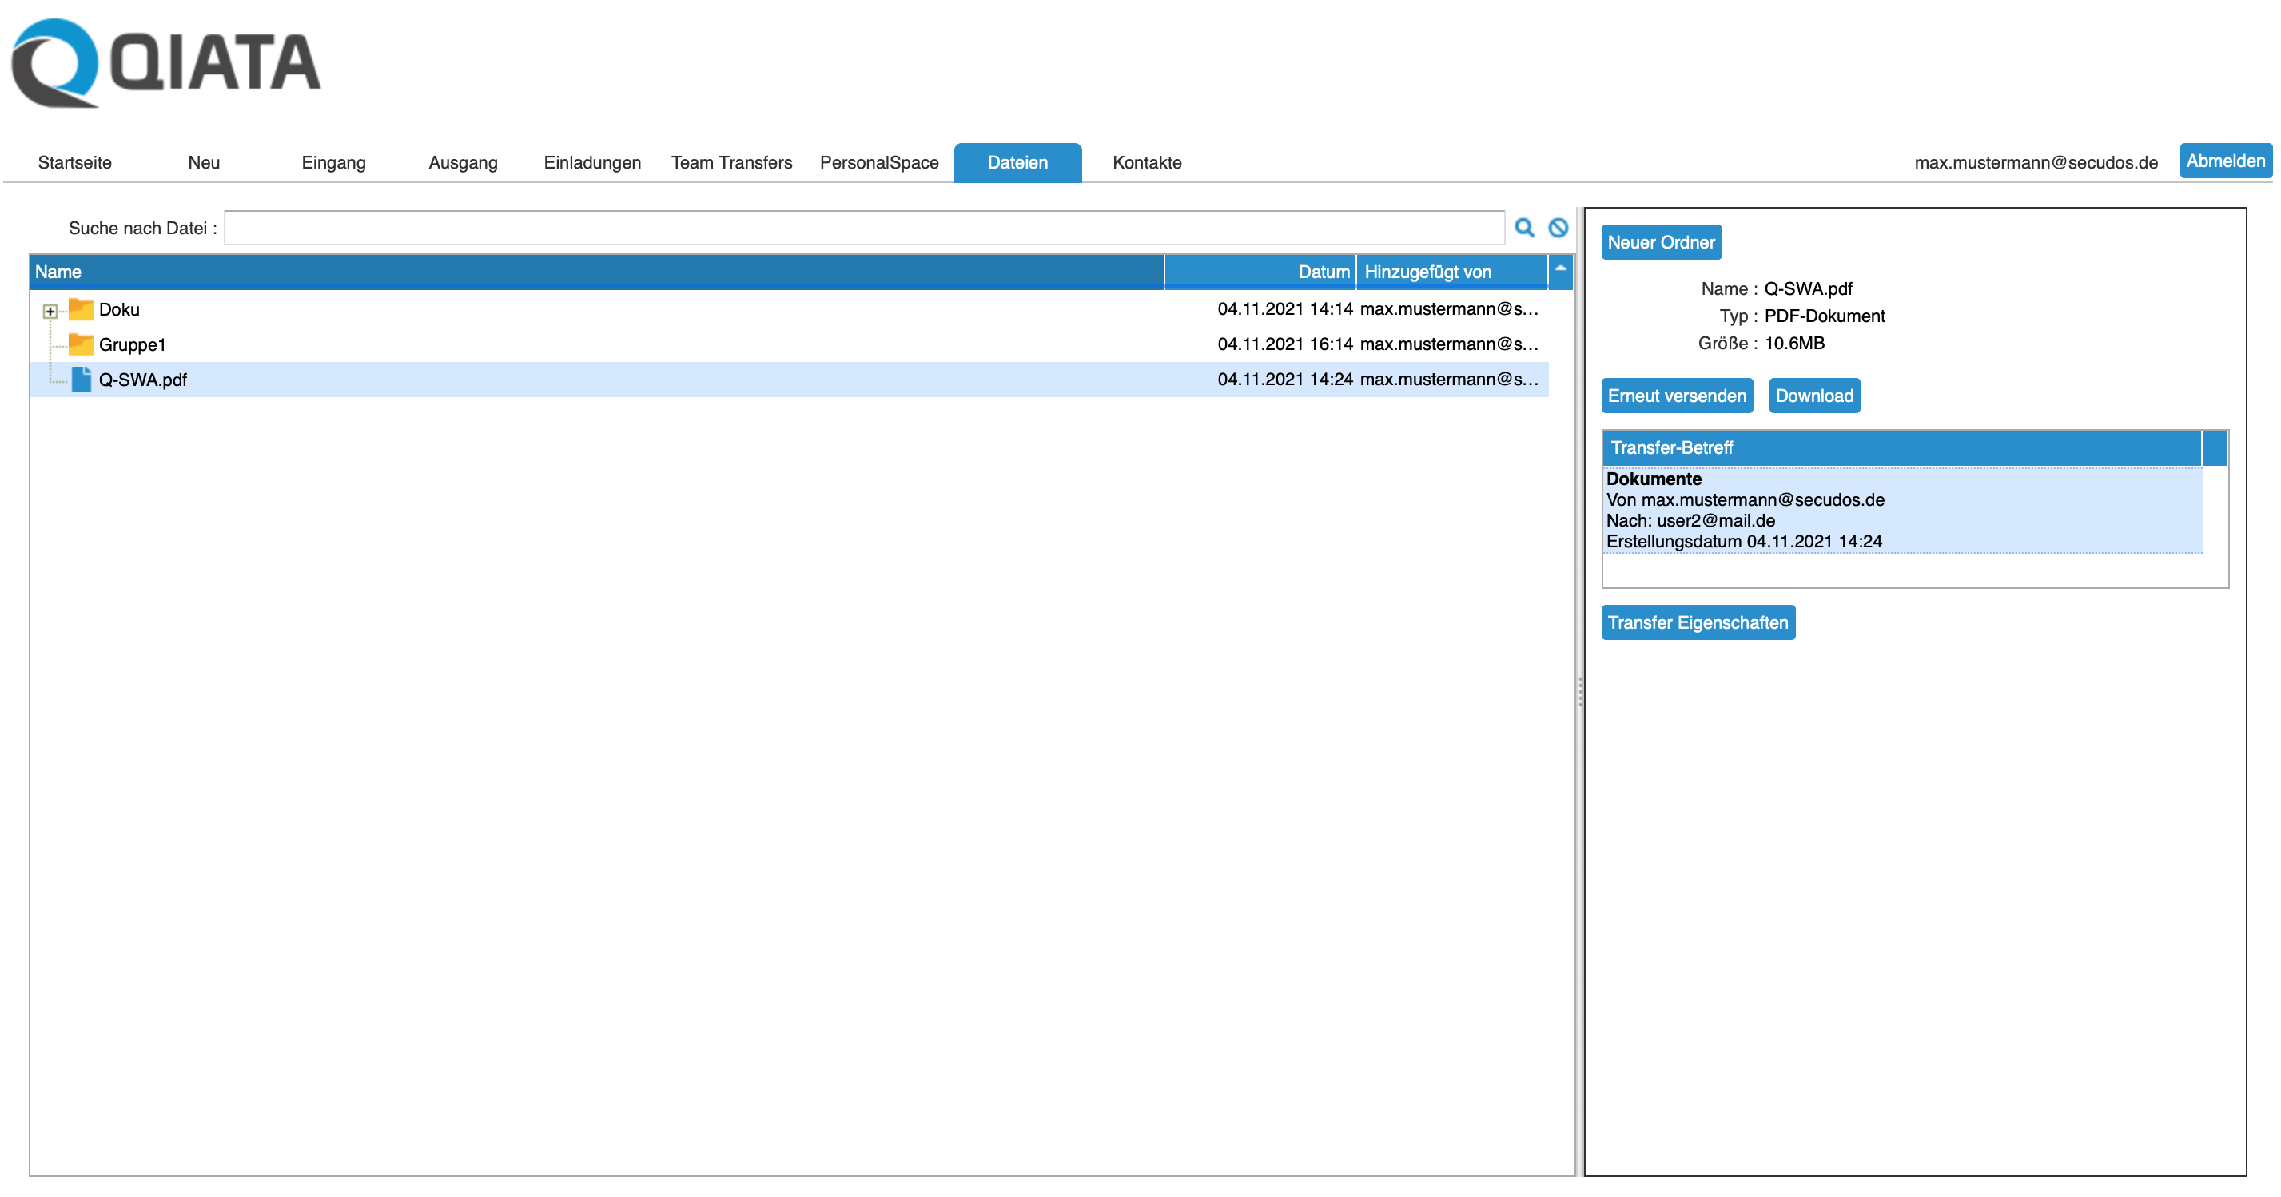
Task: Click the magnifier search icon
Action: click(x=1523, y=228)
